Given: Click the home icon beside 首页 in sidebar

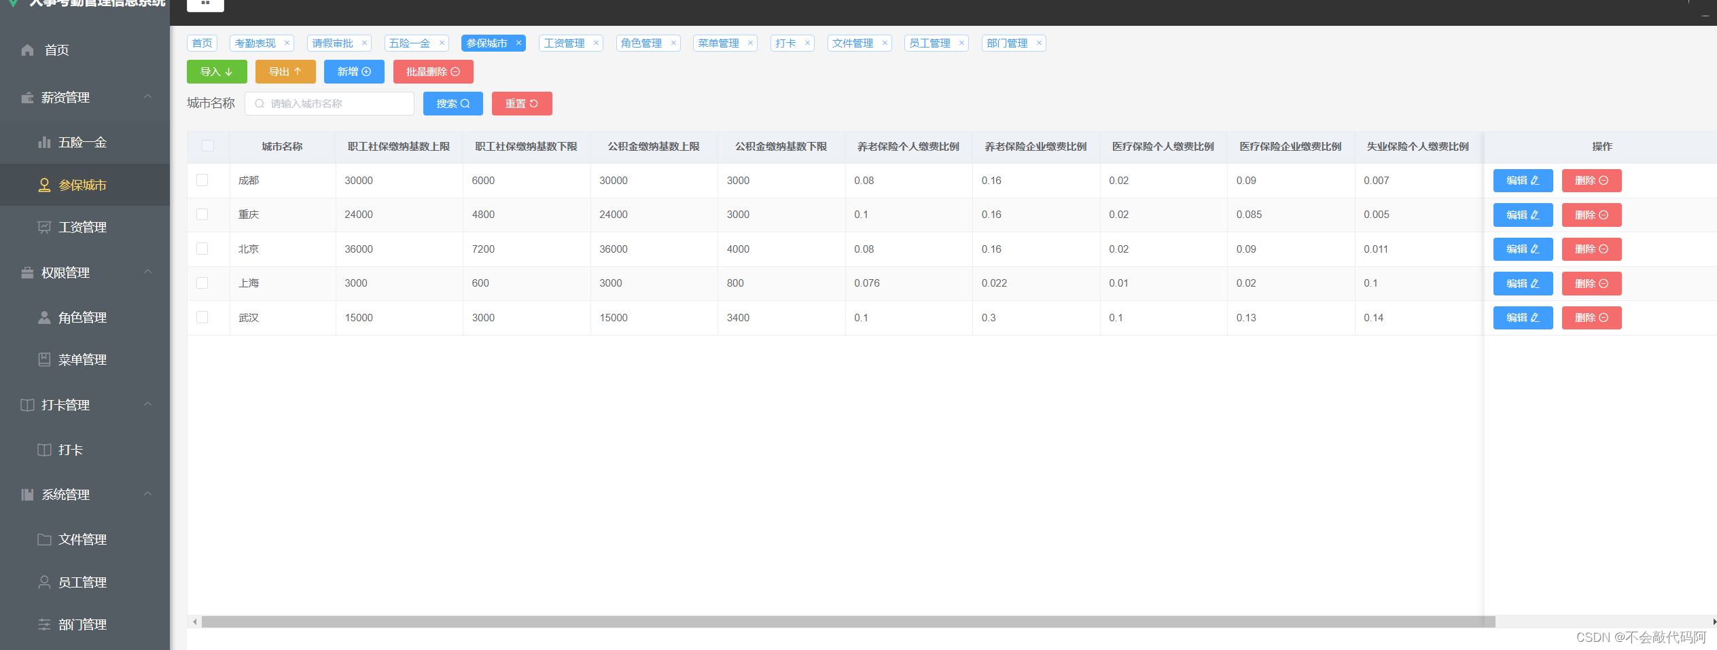Looking at the screenshot, I should tap(27, 50).
